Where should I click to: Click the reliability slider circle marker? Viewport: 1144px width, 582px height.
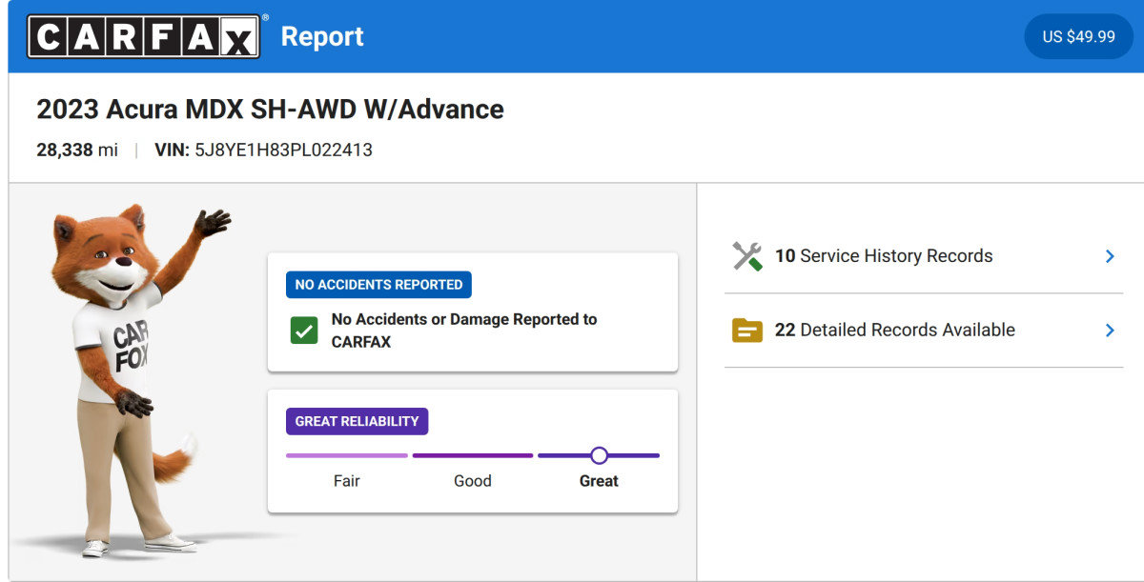(x=599, y=455)
